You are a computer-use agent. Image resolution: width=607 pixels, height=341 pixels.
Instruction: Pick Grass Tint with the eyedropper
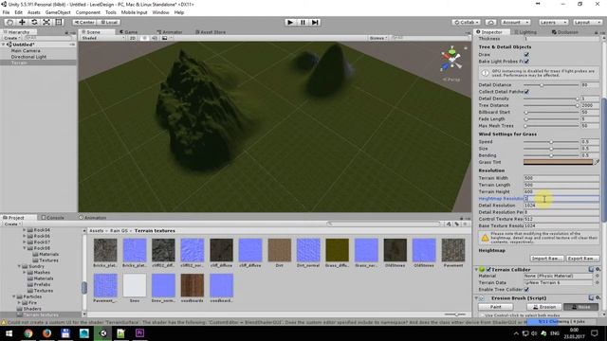597,162
